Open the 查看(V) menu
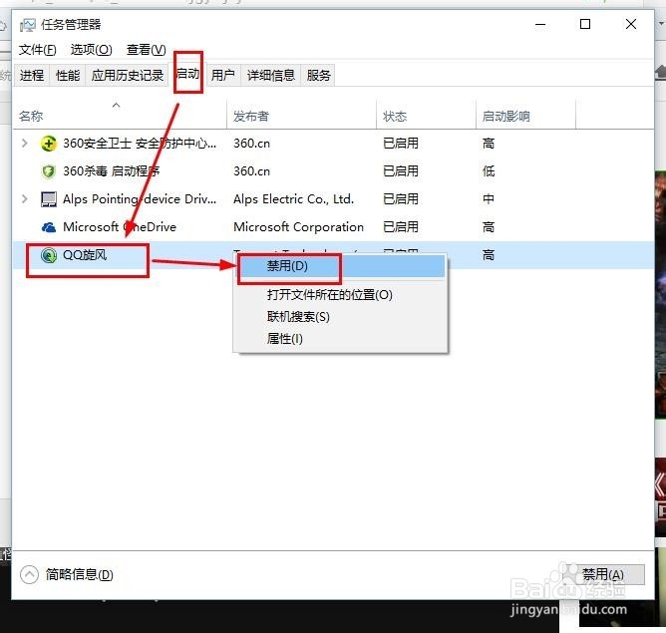The height and width of the screenshot is (633, 666). click(147, 50)
